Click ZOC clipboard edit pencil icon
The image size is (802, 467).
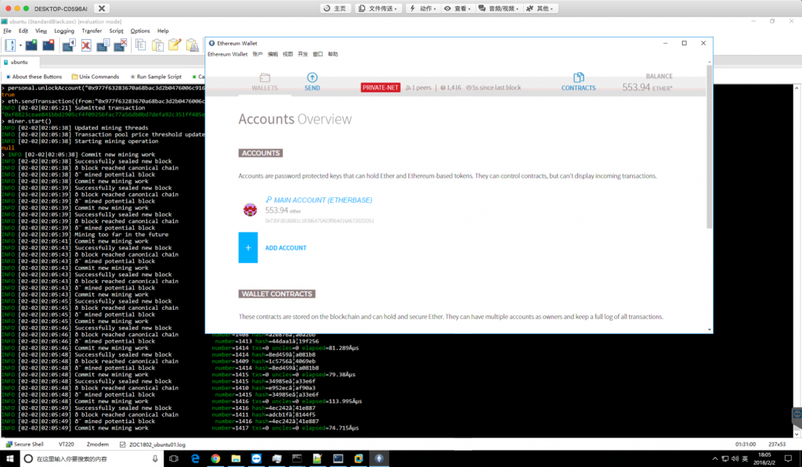click(175, 45)
